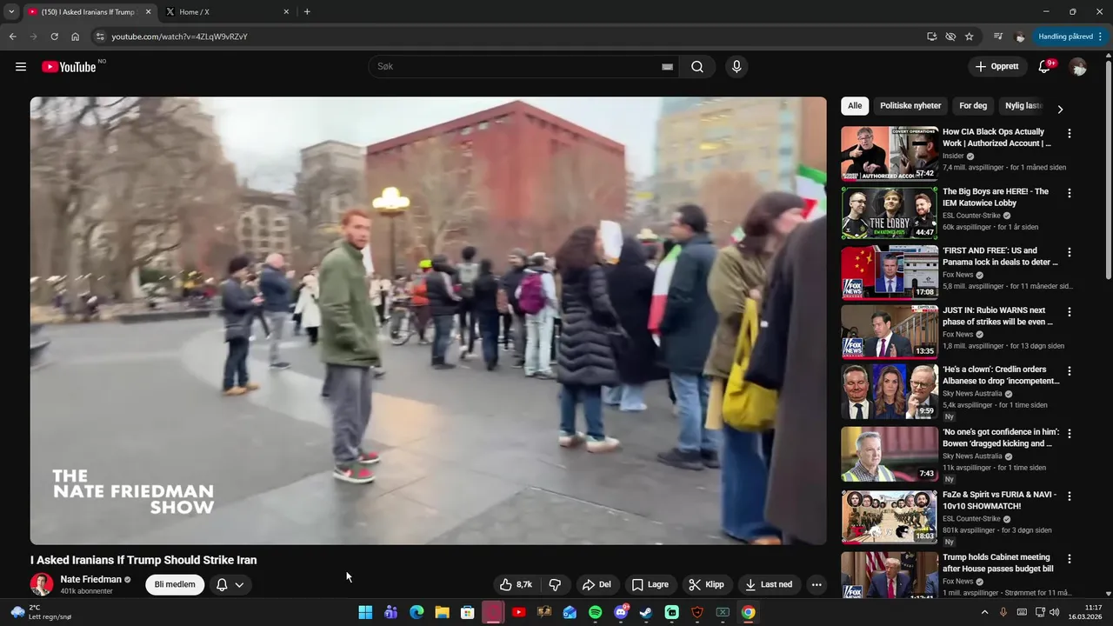Screen dimensions: 1113x626
Task: Open FaZe & Spirit vs FURIA video title
Action: [999, 500]
